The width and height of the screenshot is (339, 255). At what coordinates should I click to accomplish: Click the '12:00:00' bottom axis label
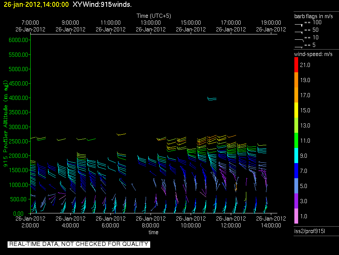click(231, 225)
